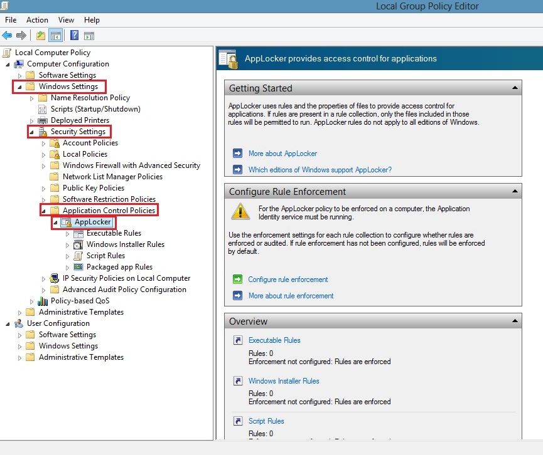Image resolution: width=543 pixels, height=455 pixels.
Task: Click the Script Rules scroll icon in tree
Action: [78, 256]
